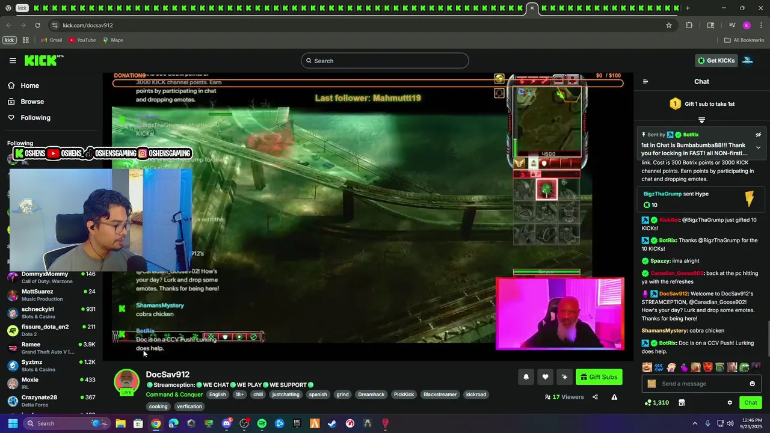Open DommyxMommy channel in sidebar
Screen dimensions: 770x433
[51, 277]
